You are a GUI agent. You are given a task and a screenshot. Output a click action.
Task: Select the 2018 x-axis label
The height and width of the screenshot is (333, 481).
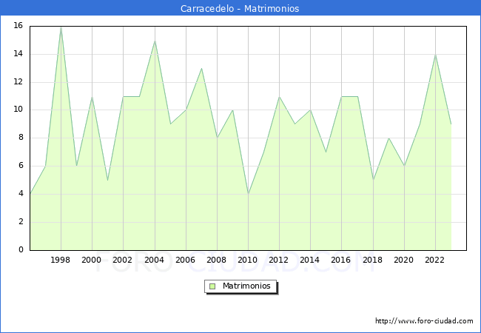[373, 260]
